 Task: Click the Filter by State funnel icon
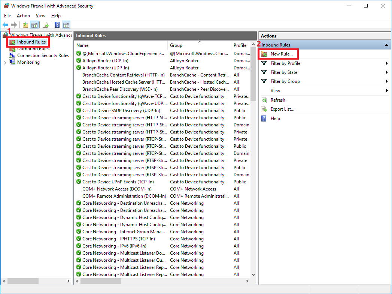click(264, 72)
